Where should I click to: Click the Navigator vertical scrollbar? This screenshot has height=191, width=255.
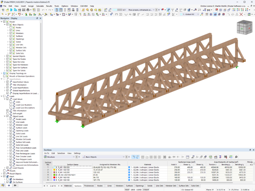click(x=41, y=62)
